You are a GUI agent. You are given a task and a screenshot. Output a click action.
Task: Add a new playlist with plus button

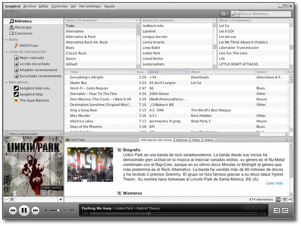[61, 199]
